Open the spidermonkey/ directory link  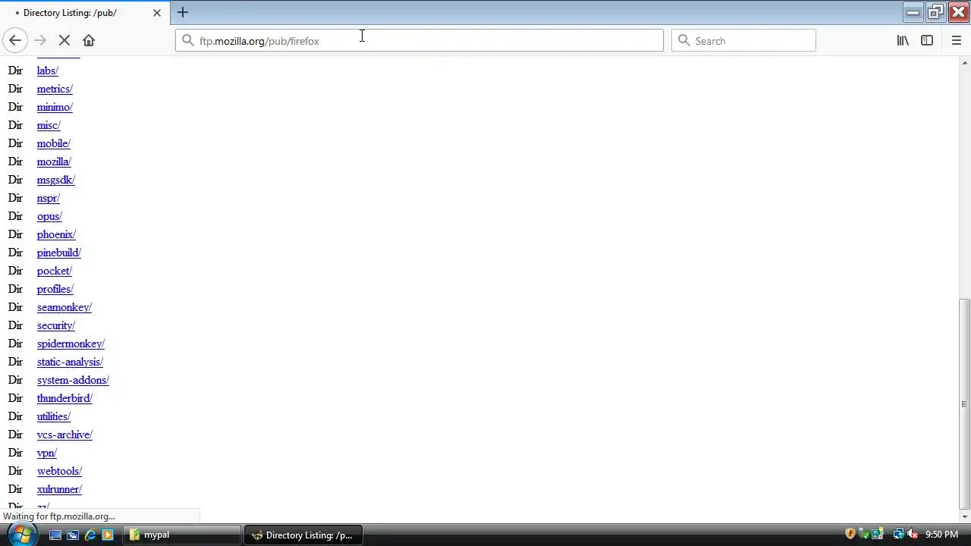71,344
